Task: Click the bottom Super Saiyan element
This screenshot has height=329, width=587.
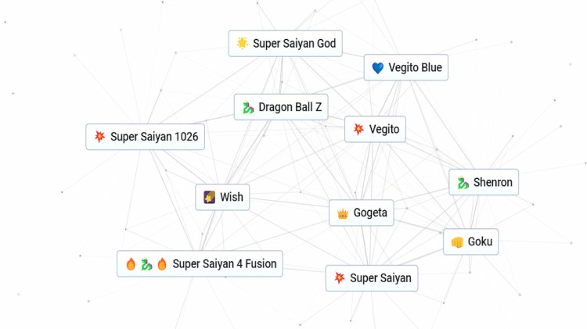Action: 372,278
